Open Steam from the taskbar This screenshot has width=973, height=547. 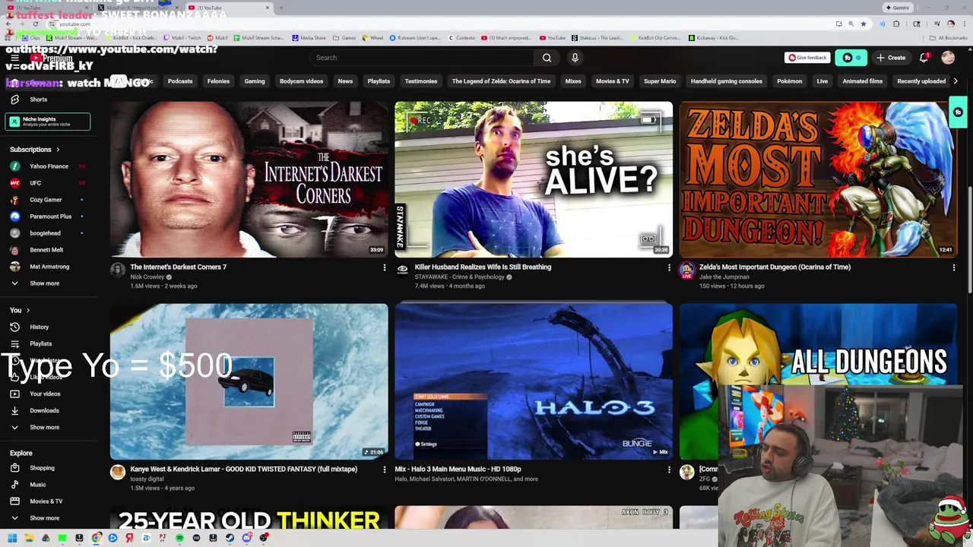(x=230, y=538)
